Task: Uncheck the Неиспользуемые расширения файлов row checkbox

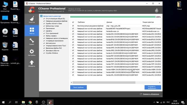Action: (73, 26)
